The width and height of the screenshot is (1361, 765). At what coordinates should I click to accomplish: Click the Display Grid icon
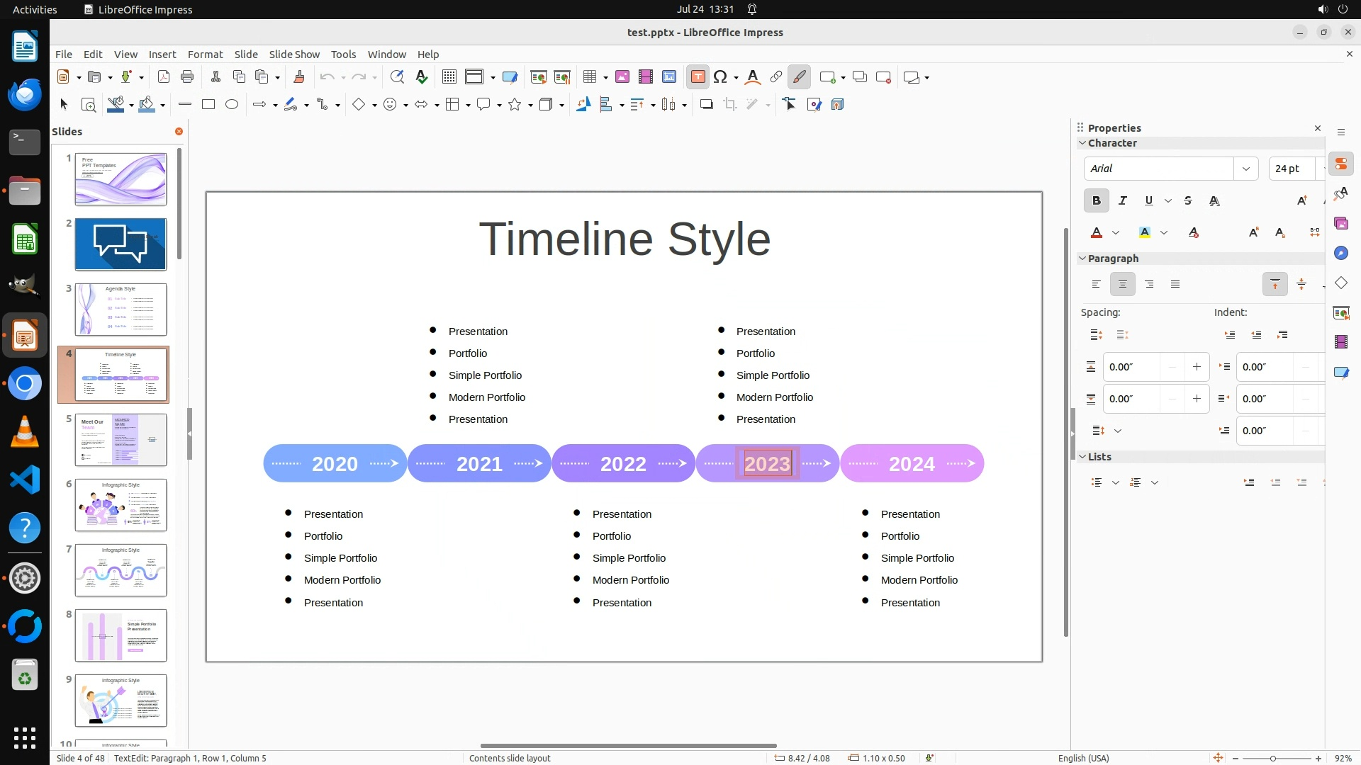point(449,77)
